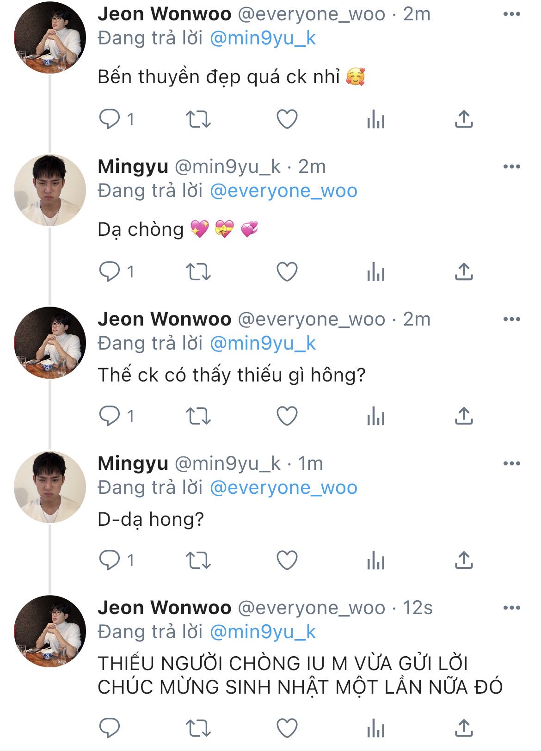
Task: Reply to the "Bến thuyền đẹp quá" tweet
Action: click(110, 119)
